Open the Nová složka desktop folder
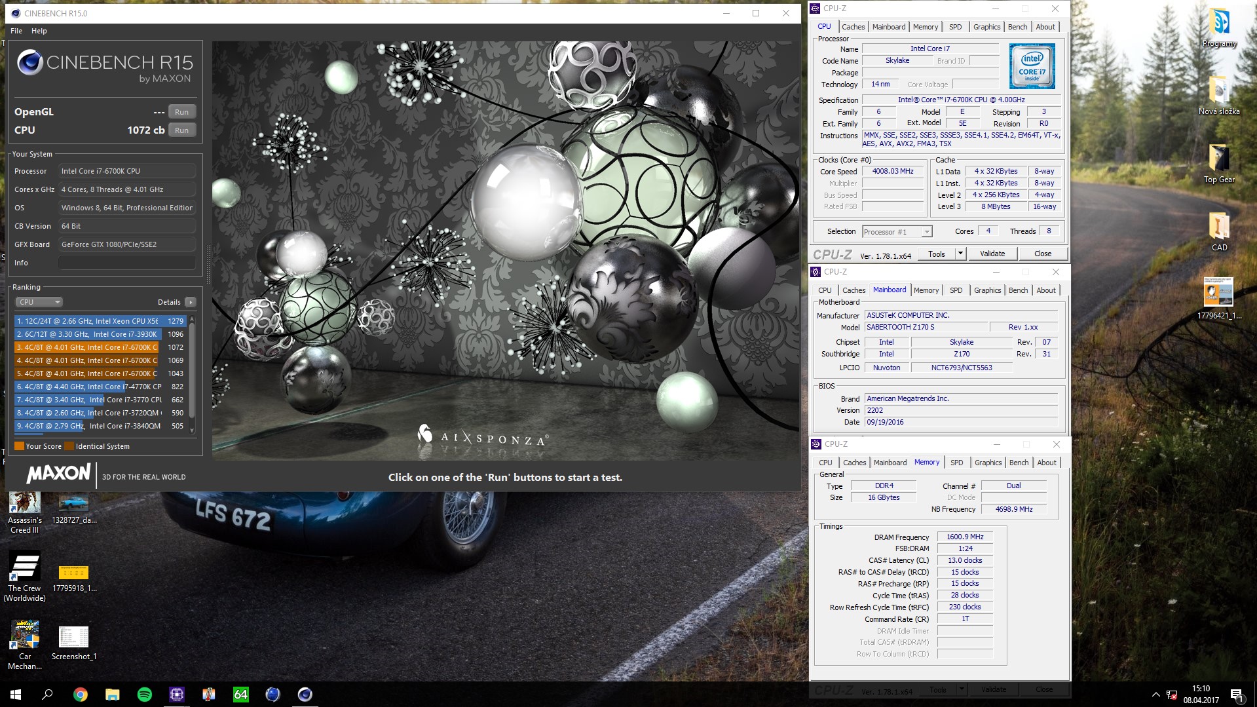The image size is (1257, 707). coord(1219,96)
